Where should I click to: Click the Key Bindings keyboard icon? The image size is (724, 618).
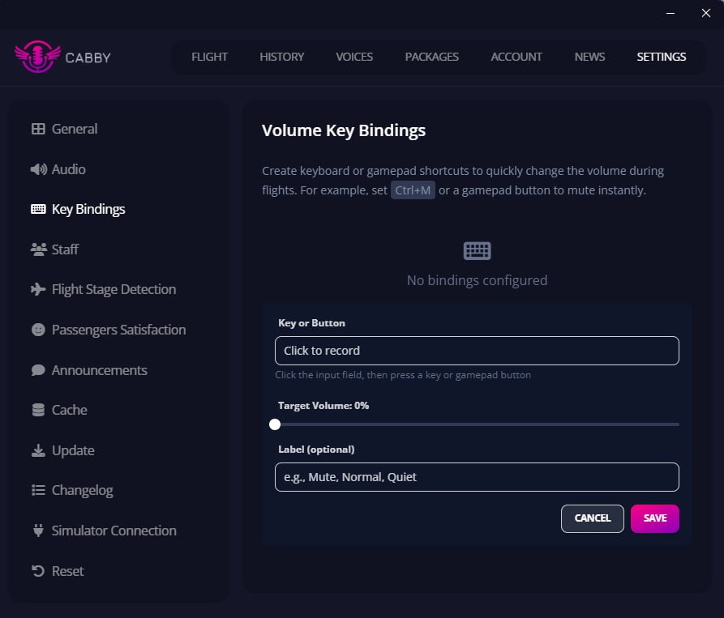37,208
